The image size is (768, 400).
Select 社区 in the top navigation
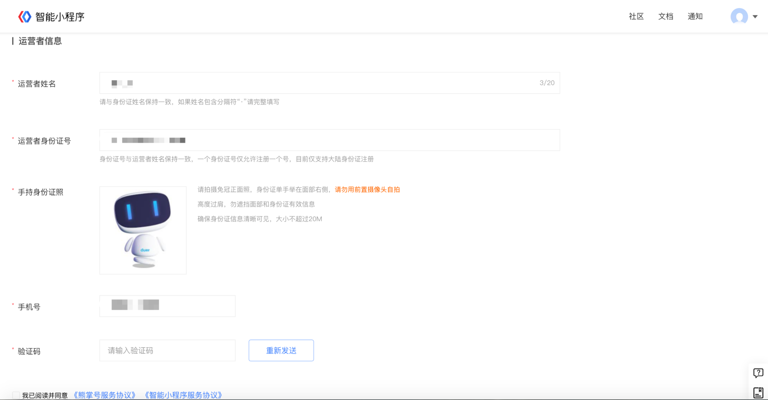pos(636,16)
